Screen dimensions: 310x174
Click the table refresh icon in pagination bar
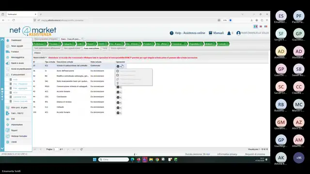tap(81, 149)
